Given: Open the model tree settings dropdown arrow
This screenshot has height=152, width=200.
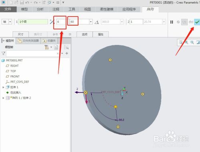Looking at the screenshot, I should pyautogui.click(x=51, y=47).
